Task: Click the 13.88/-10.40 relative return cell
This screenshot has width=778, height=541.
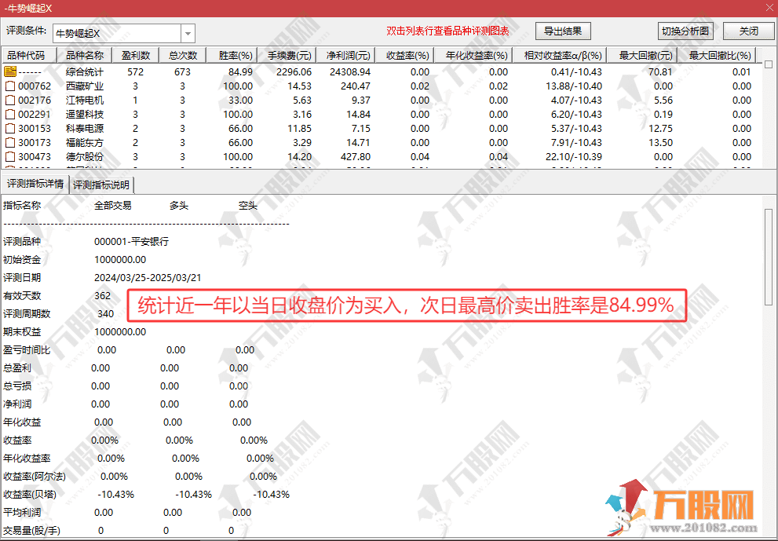Action: pos(574,86)
